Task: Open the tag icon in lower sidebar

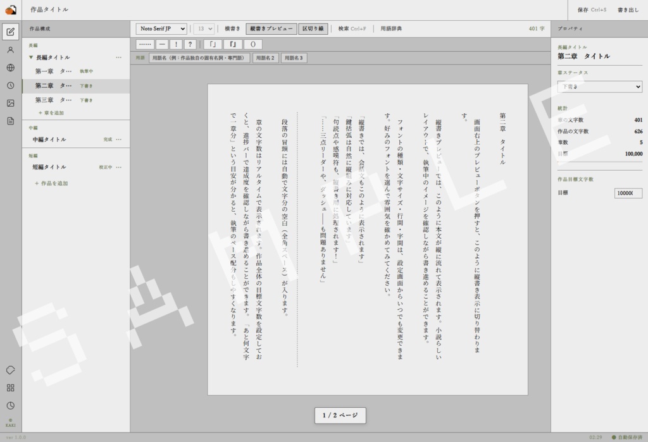Action: click(x=11, y=370)
